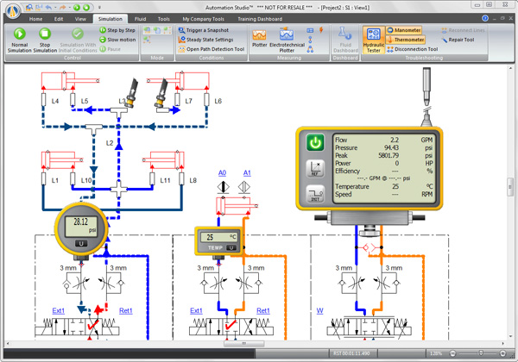This screenshot has height=362, width=518.
Task: Start Normal Simulation
Action: pos(19,41)
